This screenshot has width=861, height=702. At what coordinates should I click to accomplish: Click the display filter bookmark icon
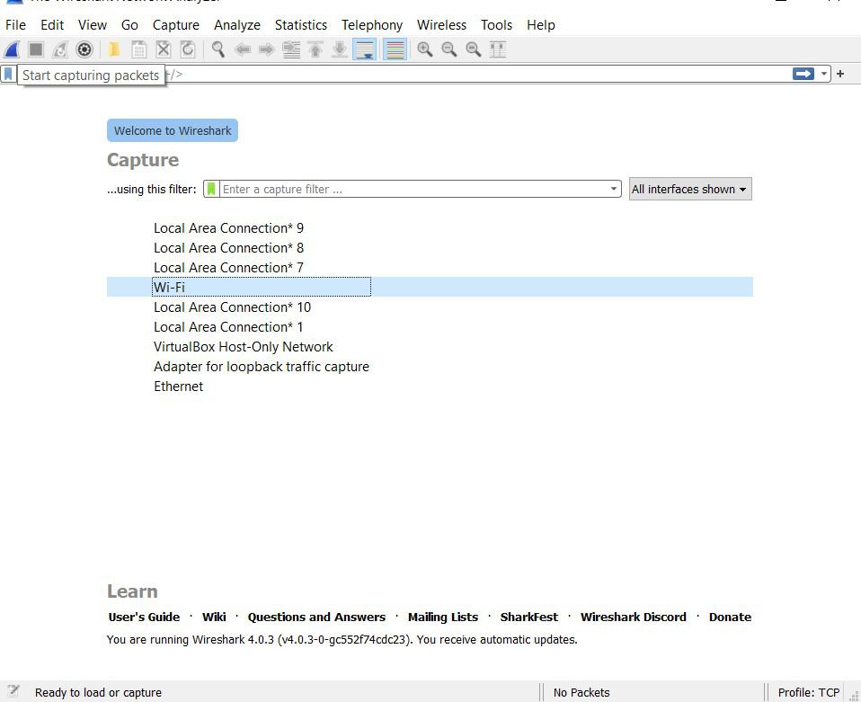pyautogui.click(x=8, y=74)
